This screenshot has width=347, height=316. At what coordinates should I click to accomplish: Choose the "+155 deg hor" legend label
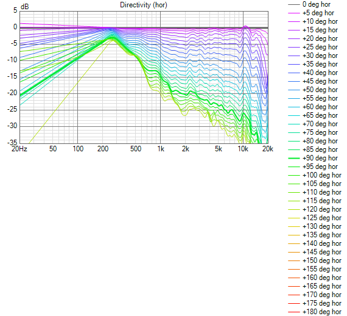[x=322, y=269]
